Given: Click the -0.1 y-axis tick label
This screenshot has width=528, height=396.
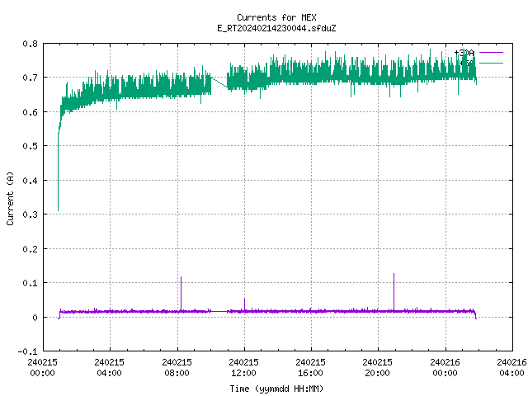Looking at the screenshot, I should 27,351.
